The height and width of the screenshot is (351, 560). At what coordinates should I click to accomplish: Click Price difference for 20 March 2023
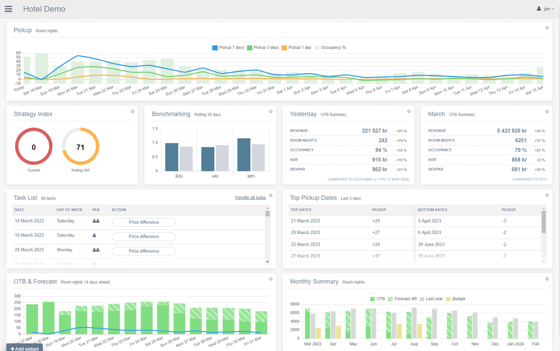(144, 251)
